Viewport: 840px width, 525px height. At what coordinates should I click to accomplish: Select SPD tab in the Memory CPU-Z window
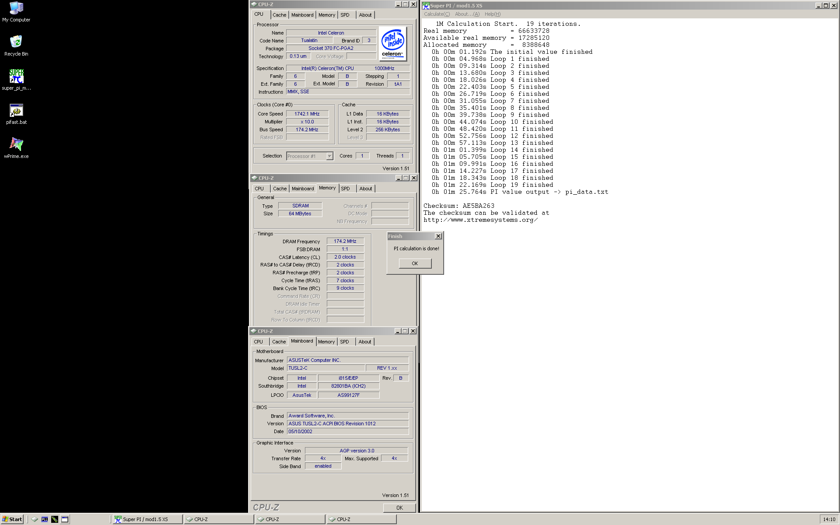(x=346, y=189)
